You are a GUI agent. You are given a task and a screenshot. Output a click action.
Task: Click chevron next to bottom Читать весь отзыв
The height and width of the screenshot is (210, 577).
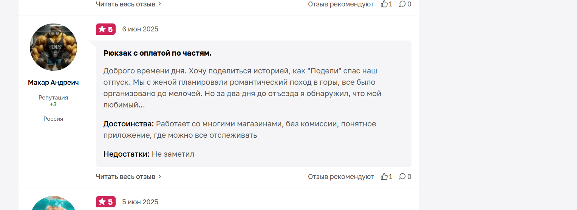pos(159,177)
